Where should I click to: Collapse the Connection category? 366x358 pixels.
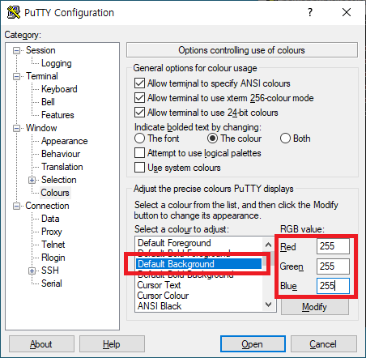click(x=16, y=206)
